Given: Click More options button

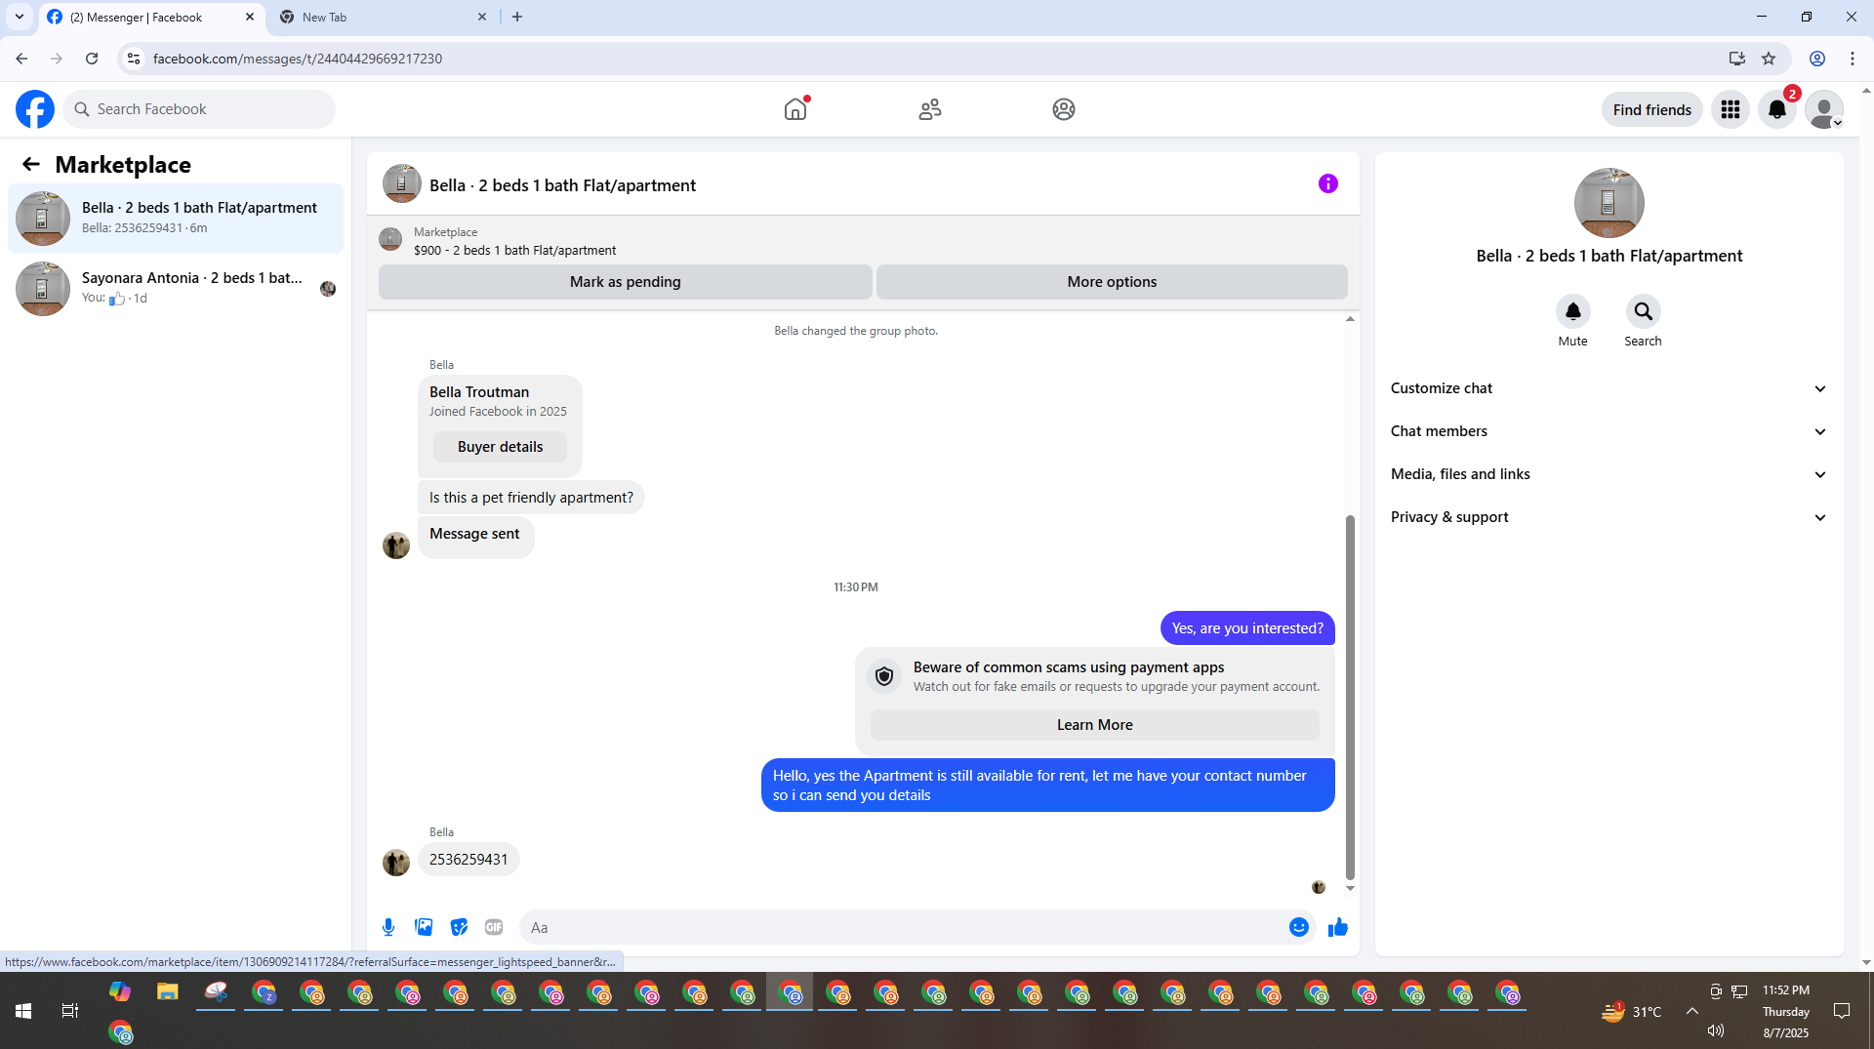Looking at the screenshot, I should (x=1112, y=282).
